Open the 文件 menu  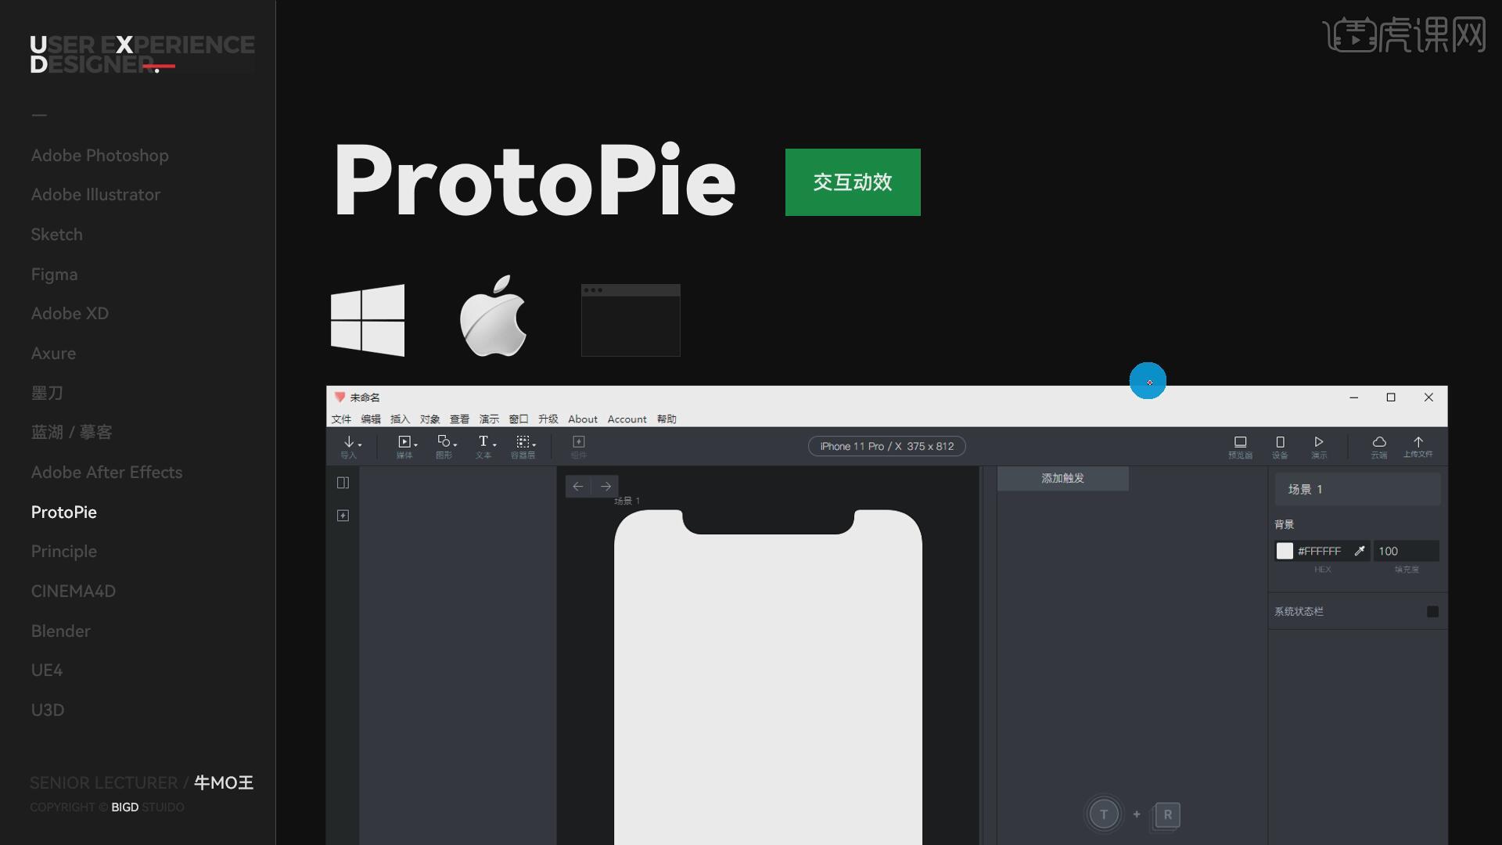[341, 419]
